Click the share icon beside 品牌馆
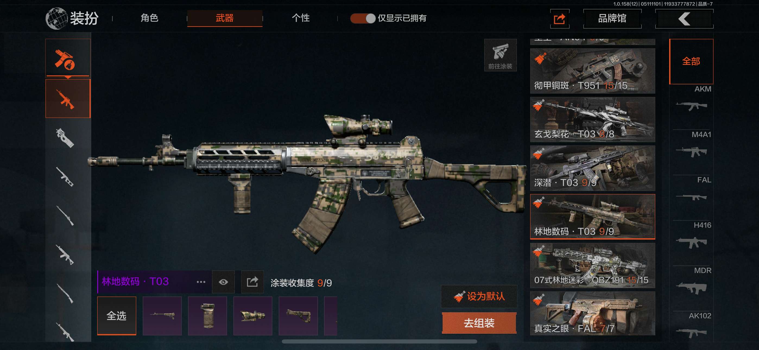 559,19
